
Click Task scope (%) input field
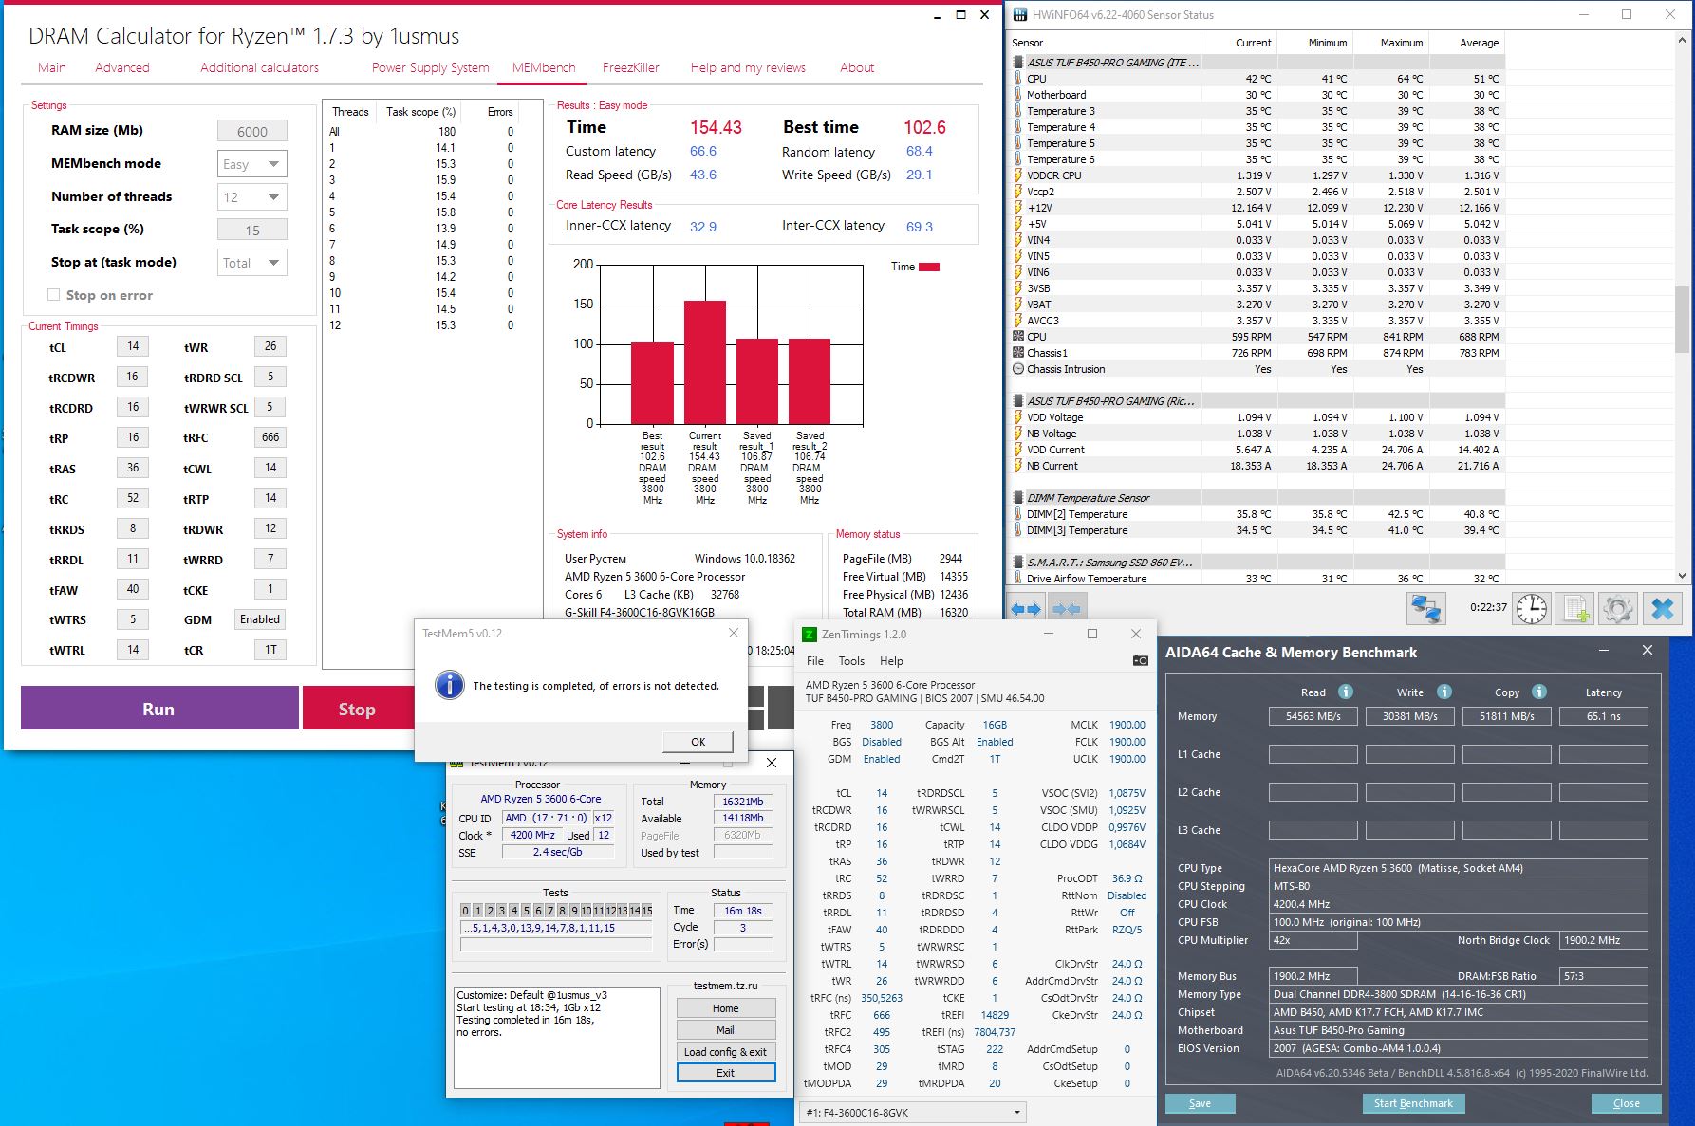(x=252, y=231)
